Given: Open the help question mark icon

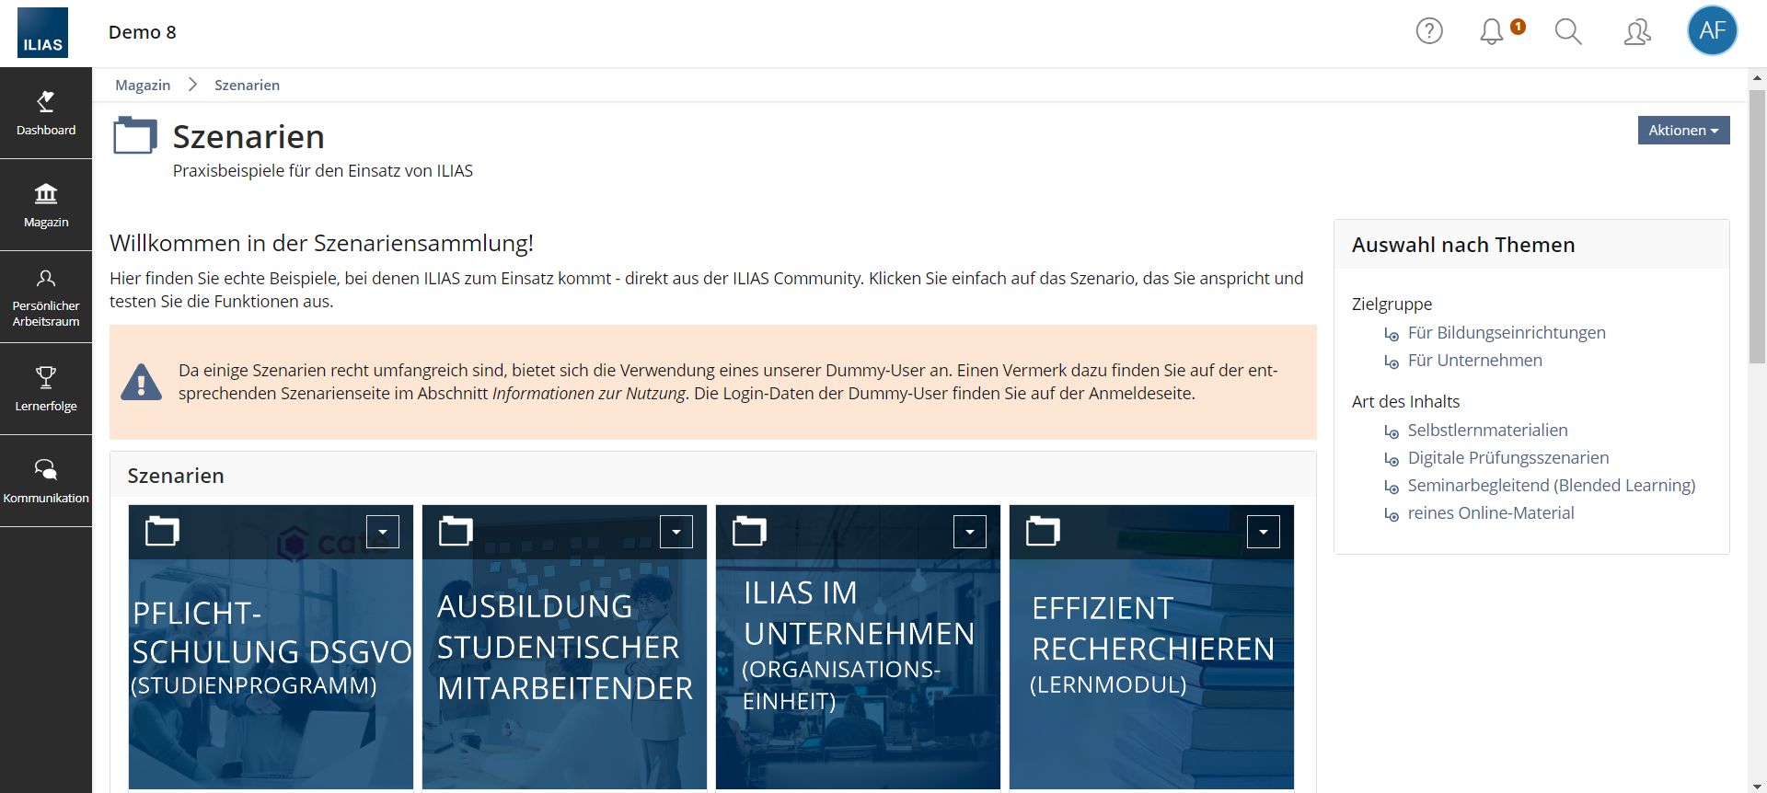Looking at the screenshot, I should [1429, 31].
